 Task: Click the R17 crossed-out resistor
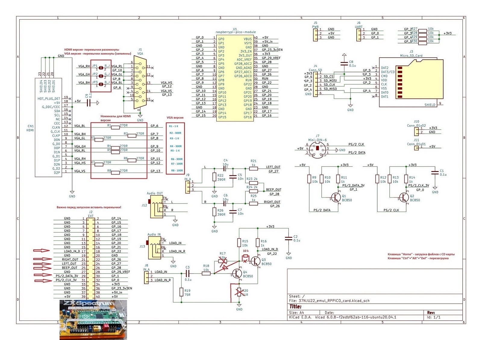coord(223,262)
